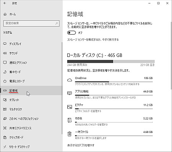The image size is (172, 152).
Task: Click the 電源とスリープ power icon
Action: click(5, 81)
